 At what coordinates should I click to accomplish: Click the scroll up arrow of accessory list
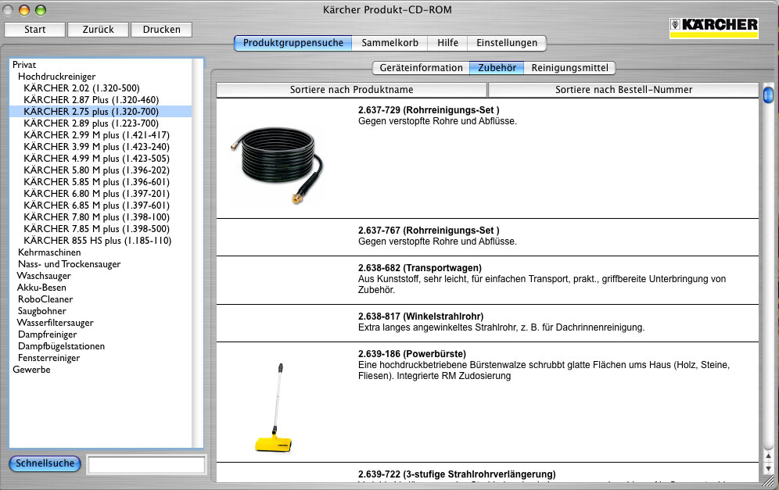click(768, 456)
